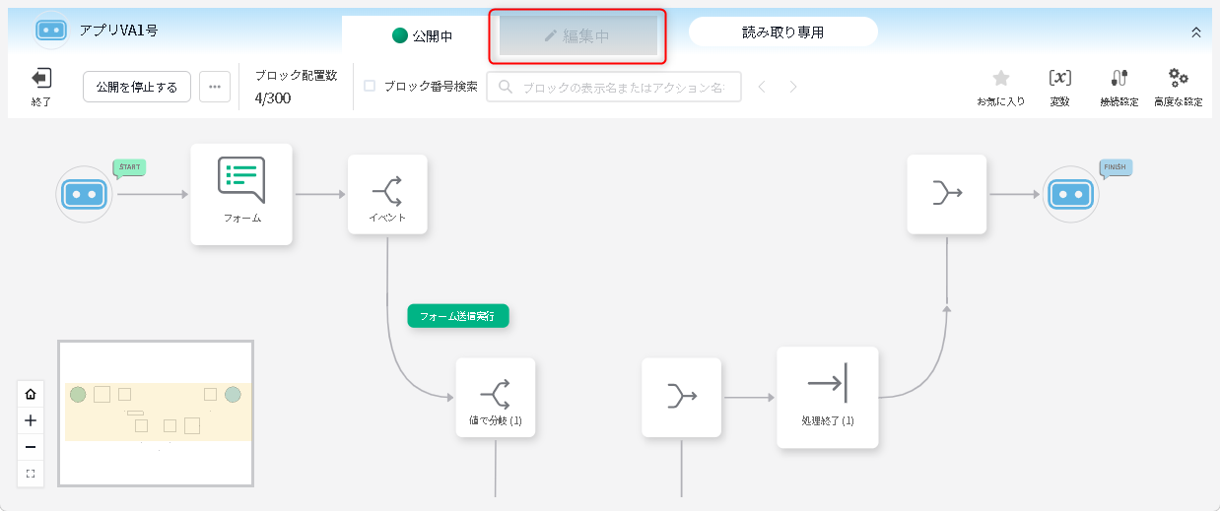Open 高度な設定 advanced settings gears
The image size is (1220, 511).
point(1178,79)
